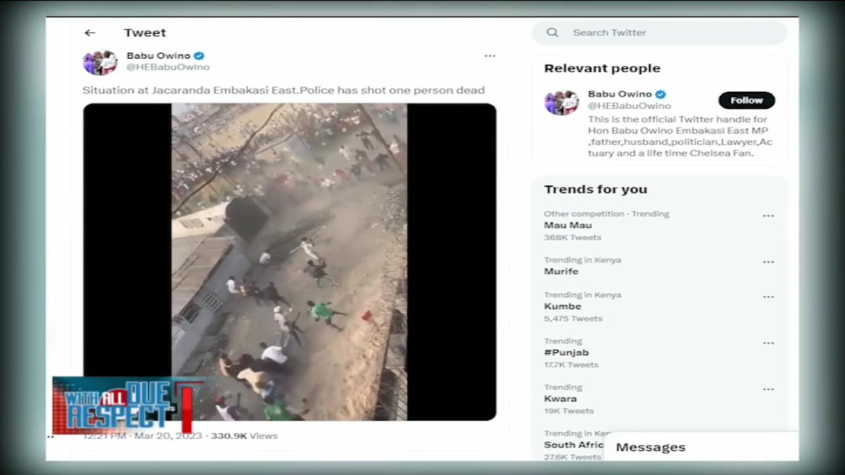Play the Jacaranda video in the tweet
Viewport: 845px width, 475px height.
click(289, 262)
